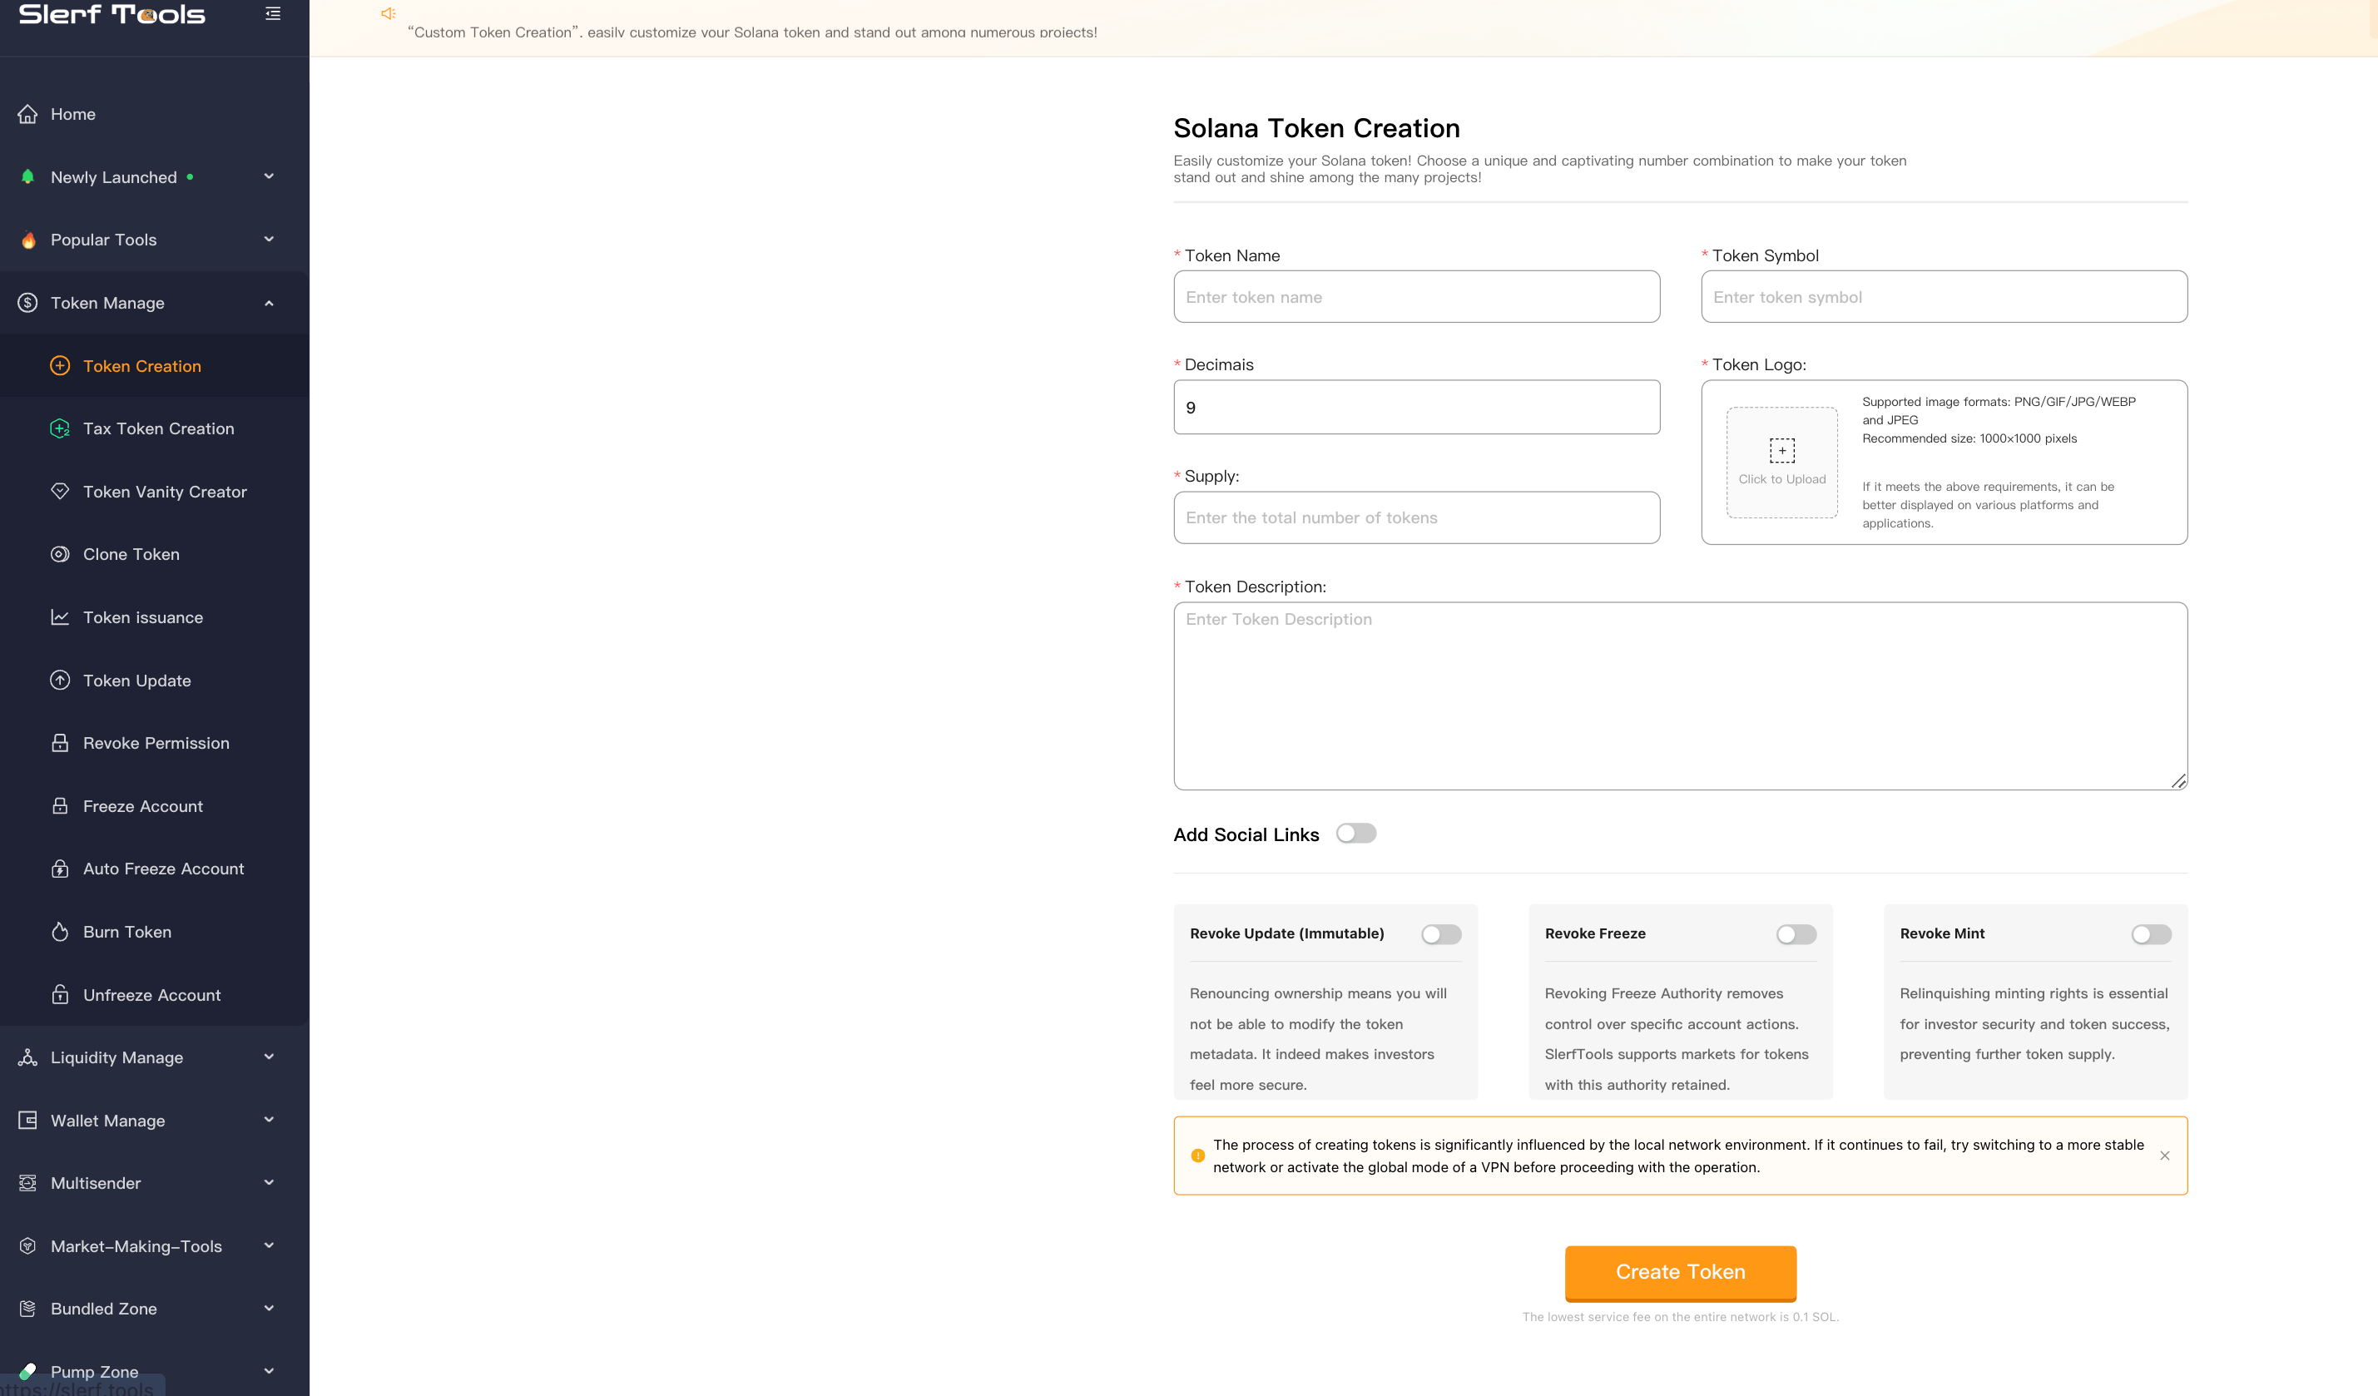
Task: Click the Bundled Zone stack icon
Action: tap(27, 1309)
